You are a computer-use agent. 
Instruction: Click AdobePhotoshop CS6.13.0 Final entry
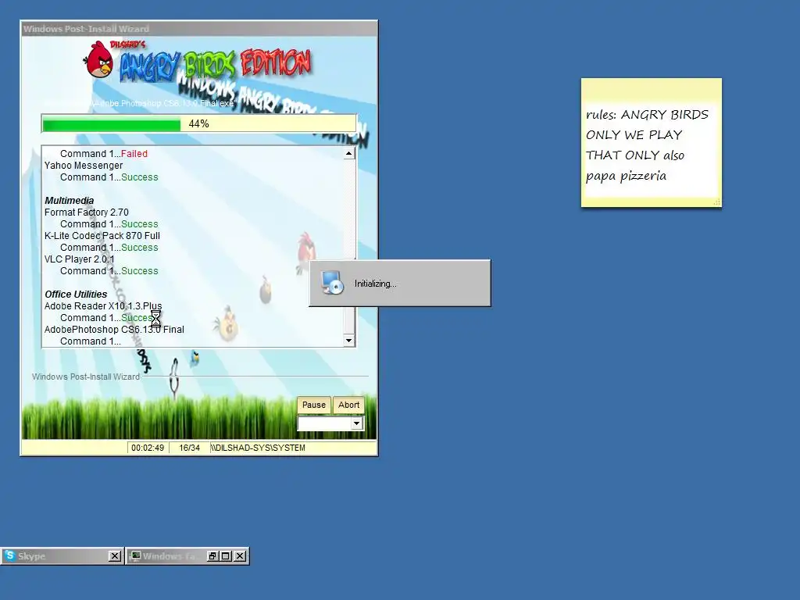[114, 330]
